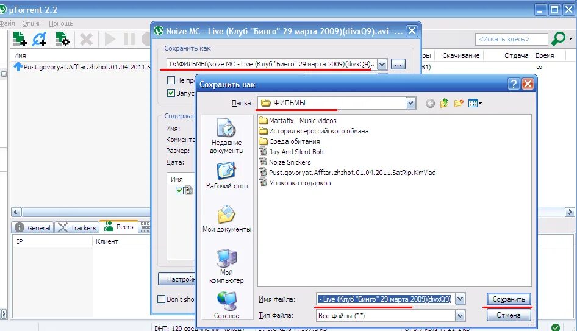Expand the Папка folder dropdown
Viewport: 577px width, 331px height.
pos(410,104)
